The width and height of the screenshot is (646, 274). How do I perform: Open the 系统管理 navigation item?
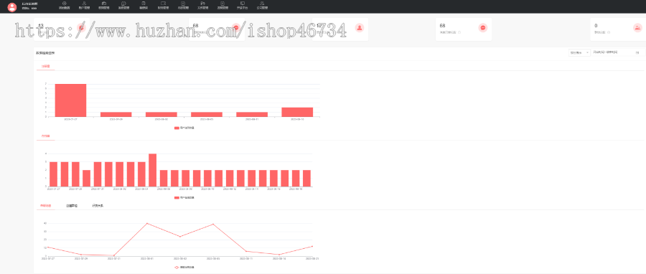click(x=163, y=5)
